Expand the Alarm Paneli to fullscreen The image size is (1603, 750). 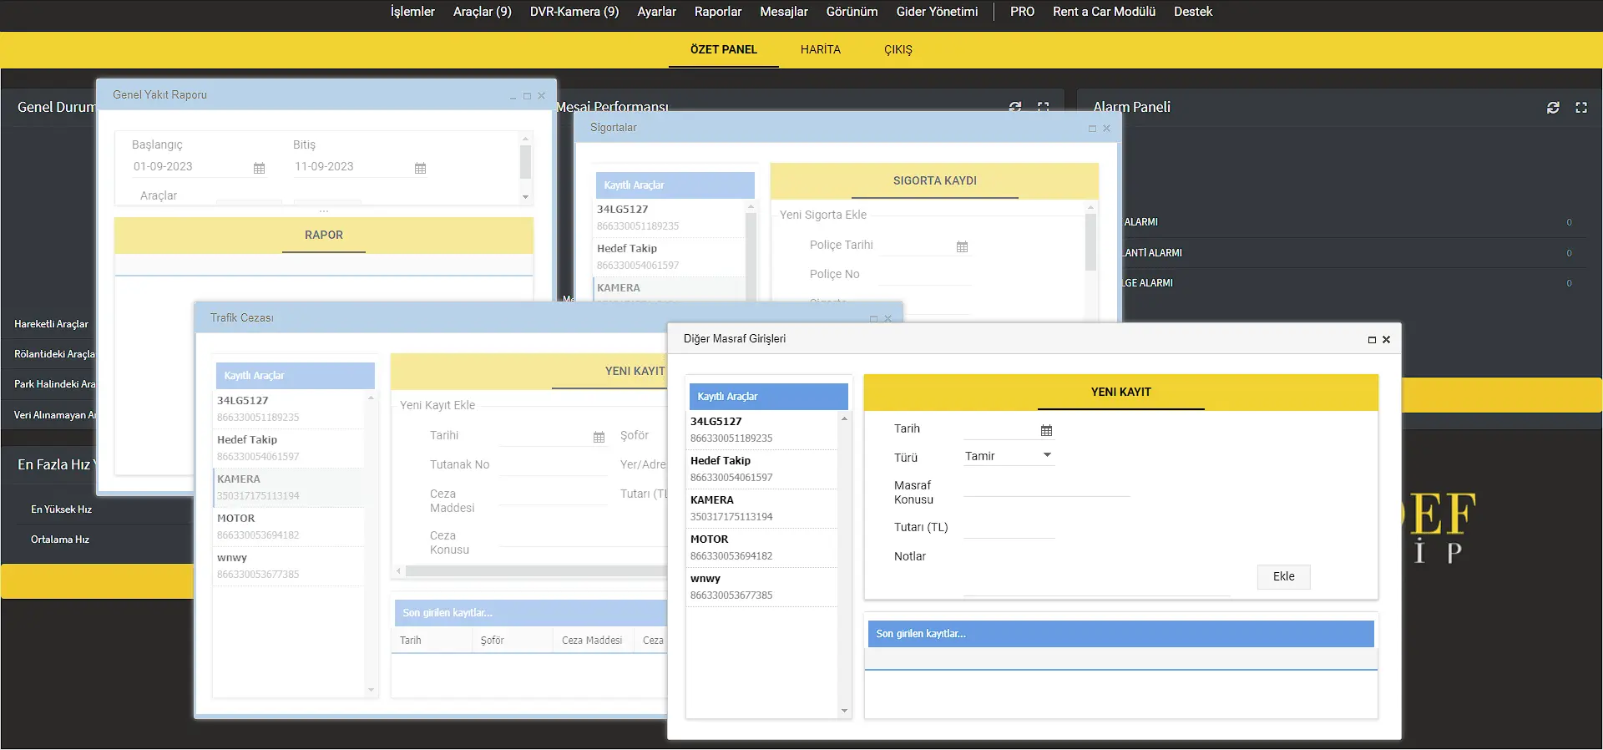(x=1581, y=108)
